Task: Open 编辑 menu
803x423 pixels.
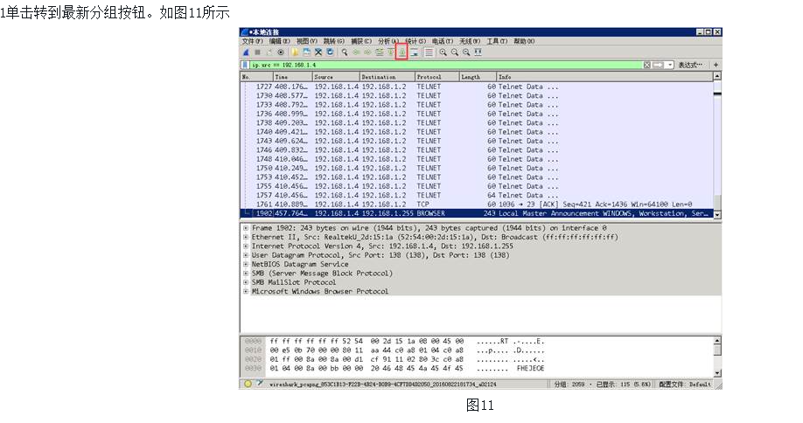Action: 280,41
